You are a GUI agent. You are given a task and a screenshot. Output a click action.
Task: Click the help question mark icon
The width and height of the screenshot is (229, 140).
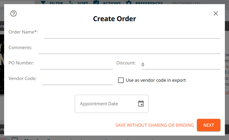point(13,14)
